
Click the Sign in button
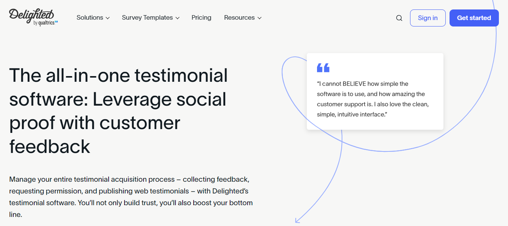click(x=428, y=18)
